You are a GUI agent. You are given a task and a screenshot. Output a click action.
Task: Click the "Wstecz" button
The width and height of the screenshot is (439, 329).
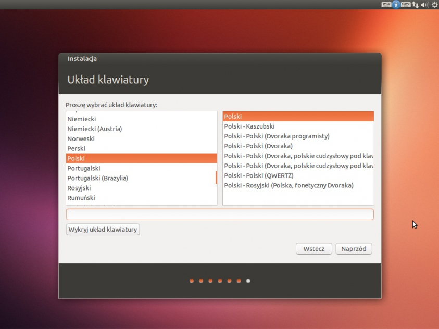click(313, 248)
